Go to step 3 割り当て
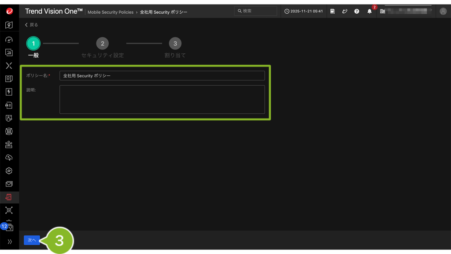 coord(175,44)
